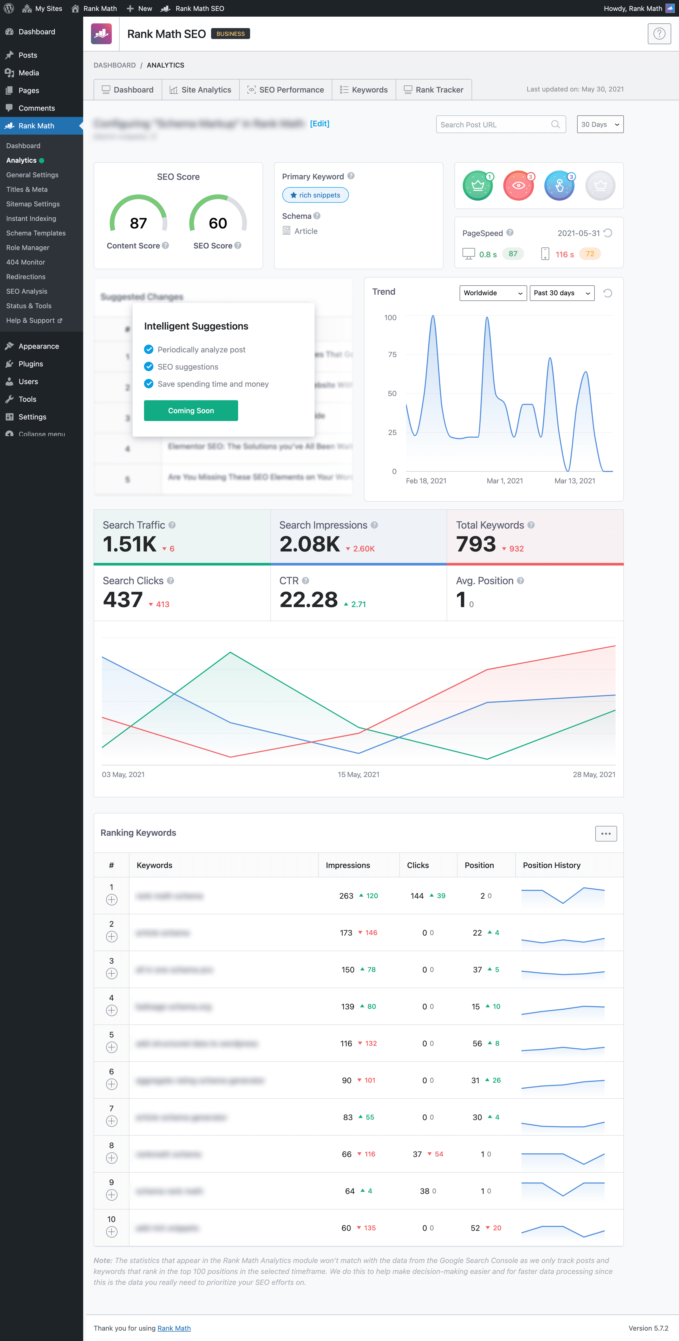
Task: Open the Worldwide region dropdown
Action: [x=493, y=293]
